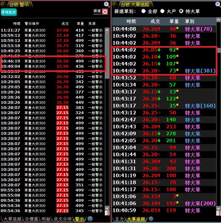221x223 pixels.
Task: Select the 10:46:19 alert row
Action: (52, 61)
